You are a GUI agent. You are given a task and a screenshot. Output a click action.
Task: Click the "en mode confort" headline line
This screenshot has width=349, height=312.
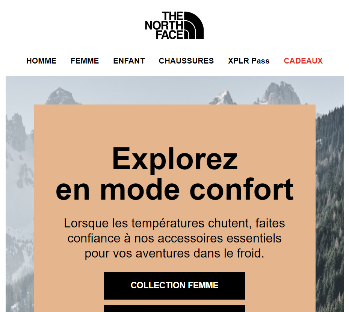(x=175, y=189)
